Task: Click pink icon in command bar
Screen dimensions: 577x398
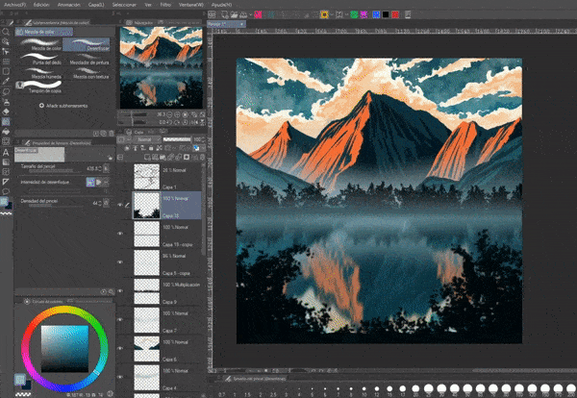Action: 258,14
